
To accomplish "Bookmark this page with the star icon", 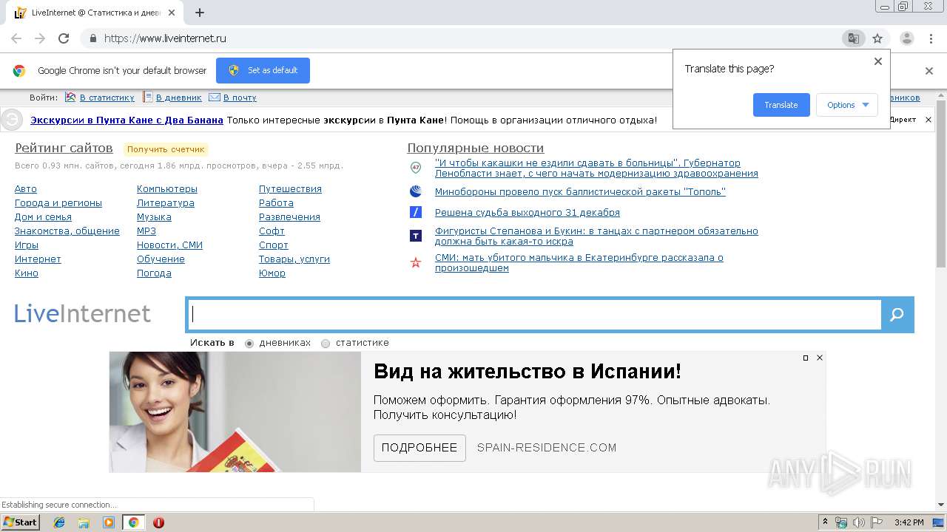I will point(877,38).
